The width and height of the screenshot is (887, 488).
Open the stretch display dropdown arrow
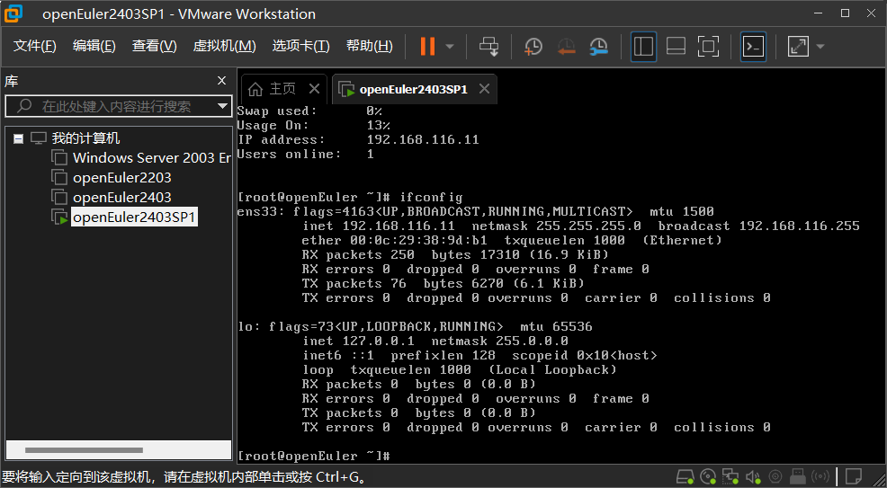point(820,47)
